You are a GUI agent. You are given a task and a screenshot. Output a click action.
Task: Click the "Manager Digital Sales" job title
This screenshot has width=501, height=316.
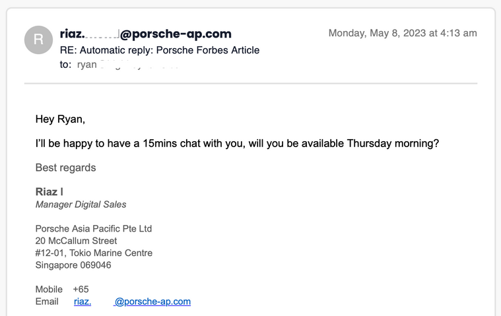pyautogui.click(x=81, y=205)
